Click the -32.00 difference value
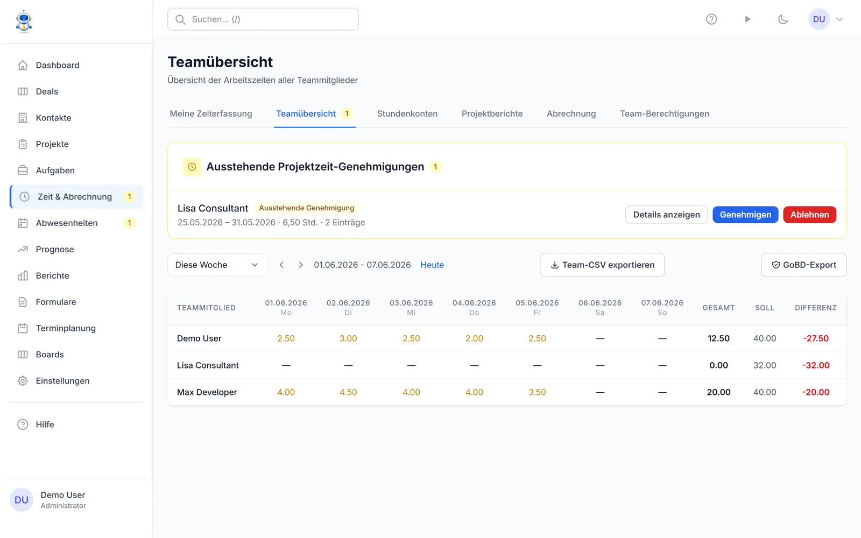 (816, 365)
